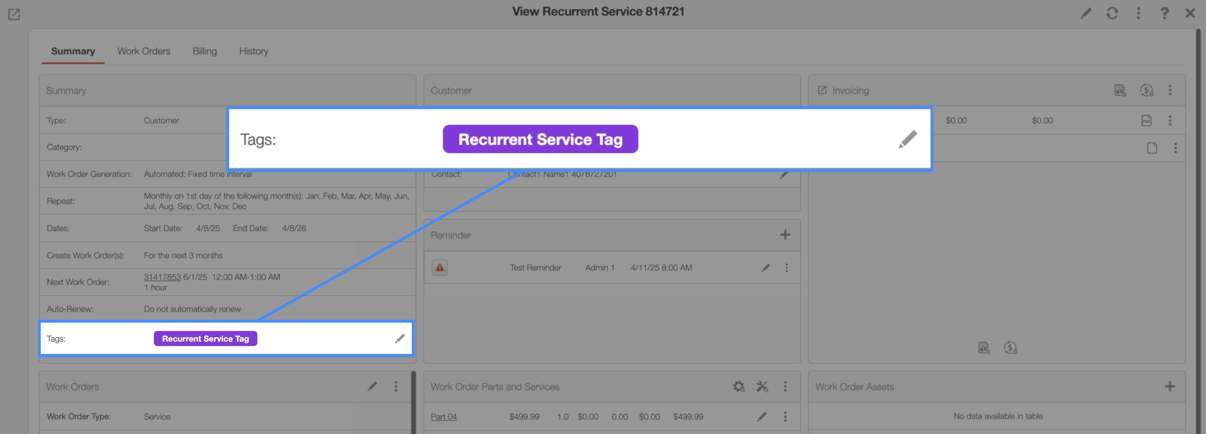
Task: Switch to the Work Orders tab
Action: 143,51
